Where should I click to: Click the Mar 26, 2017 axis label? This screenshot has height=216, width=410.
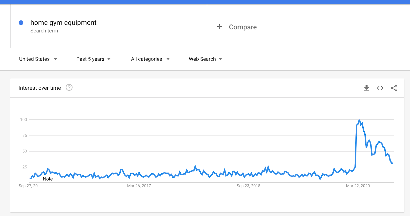pos(139,186)
